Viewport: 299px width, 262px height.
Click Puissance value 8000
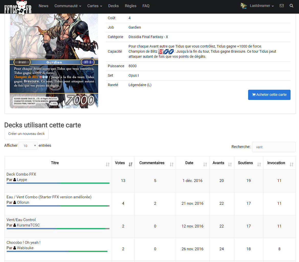(x=132, y=66)
